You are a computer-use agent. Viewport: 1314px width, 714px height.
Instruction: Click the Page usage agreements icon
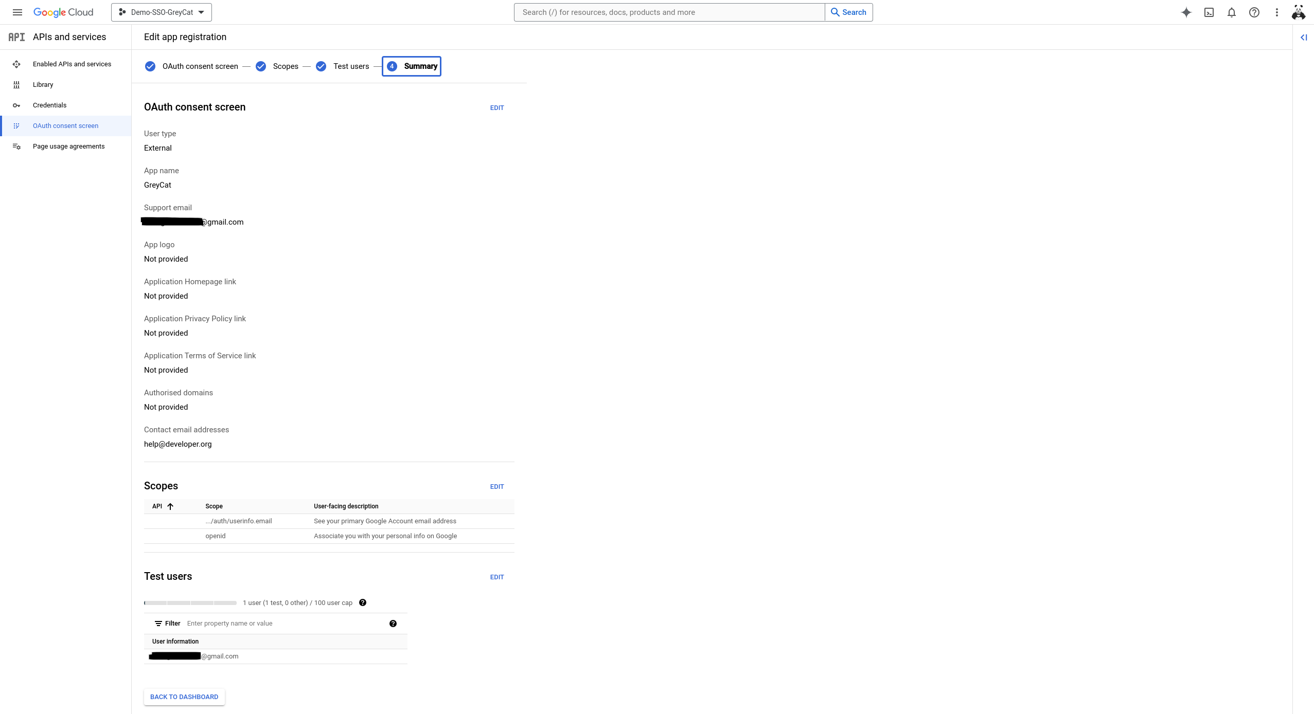tap(16, 147)
